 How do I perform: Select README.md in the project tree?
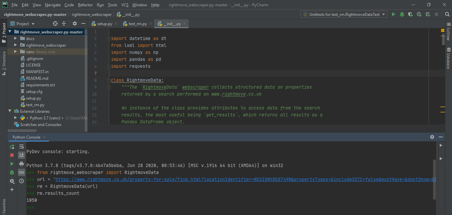pyautogui.click(x=37, y=78)
